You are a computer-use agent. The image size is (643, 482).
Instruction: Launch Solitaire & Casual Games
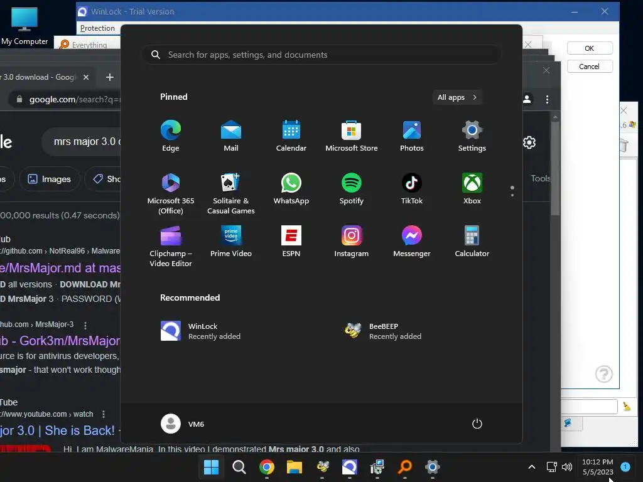231,193
